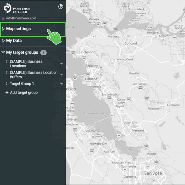Click the user account icon
The width and height of the screenshot is (185, 185).
3,18
